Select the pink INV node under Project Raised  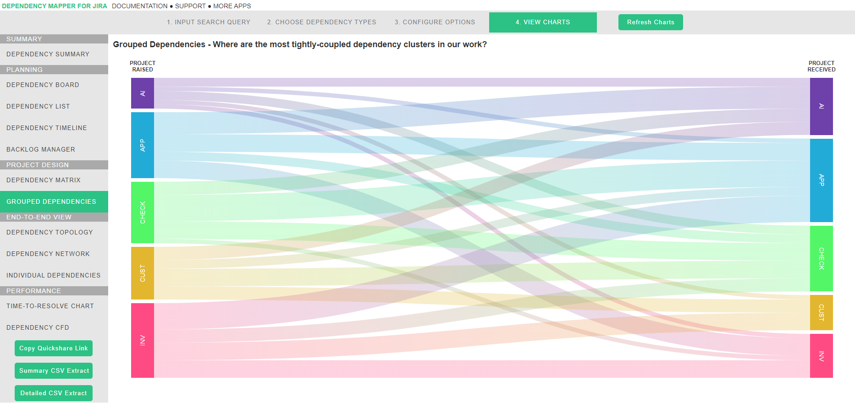click(x=143, y=340)
